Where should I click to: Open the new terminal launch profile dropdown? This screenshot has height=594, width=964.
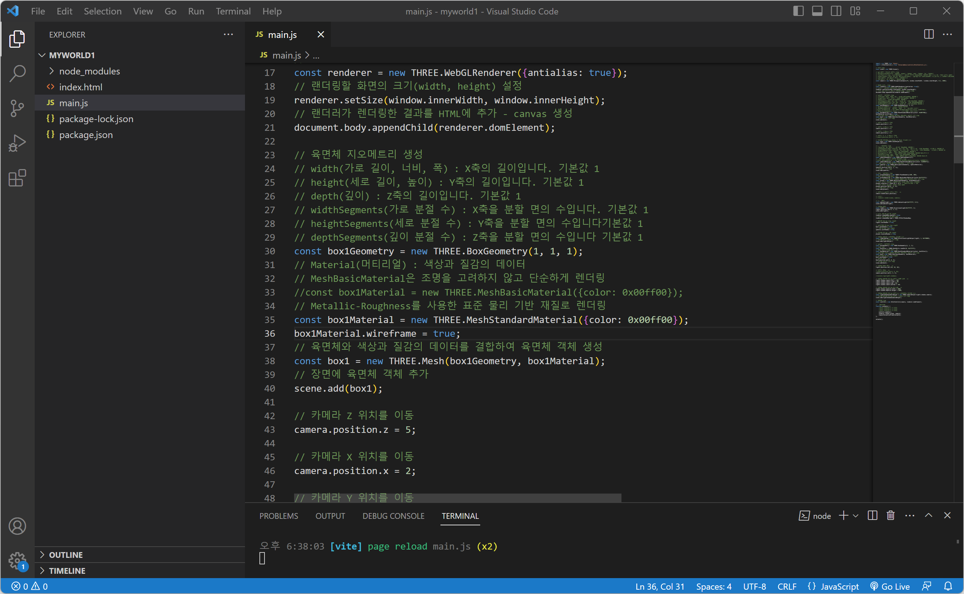[856, 516]
